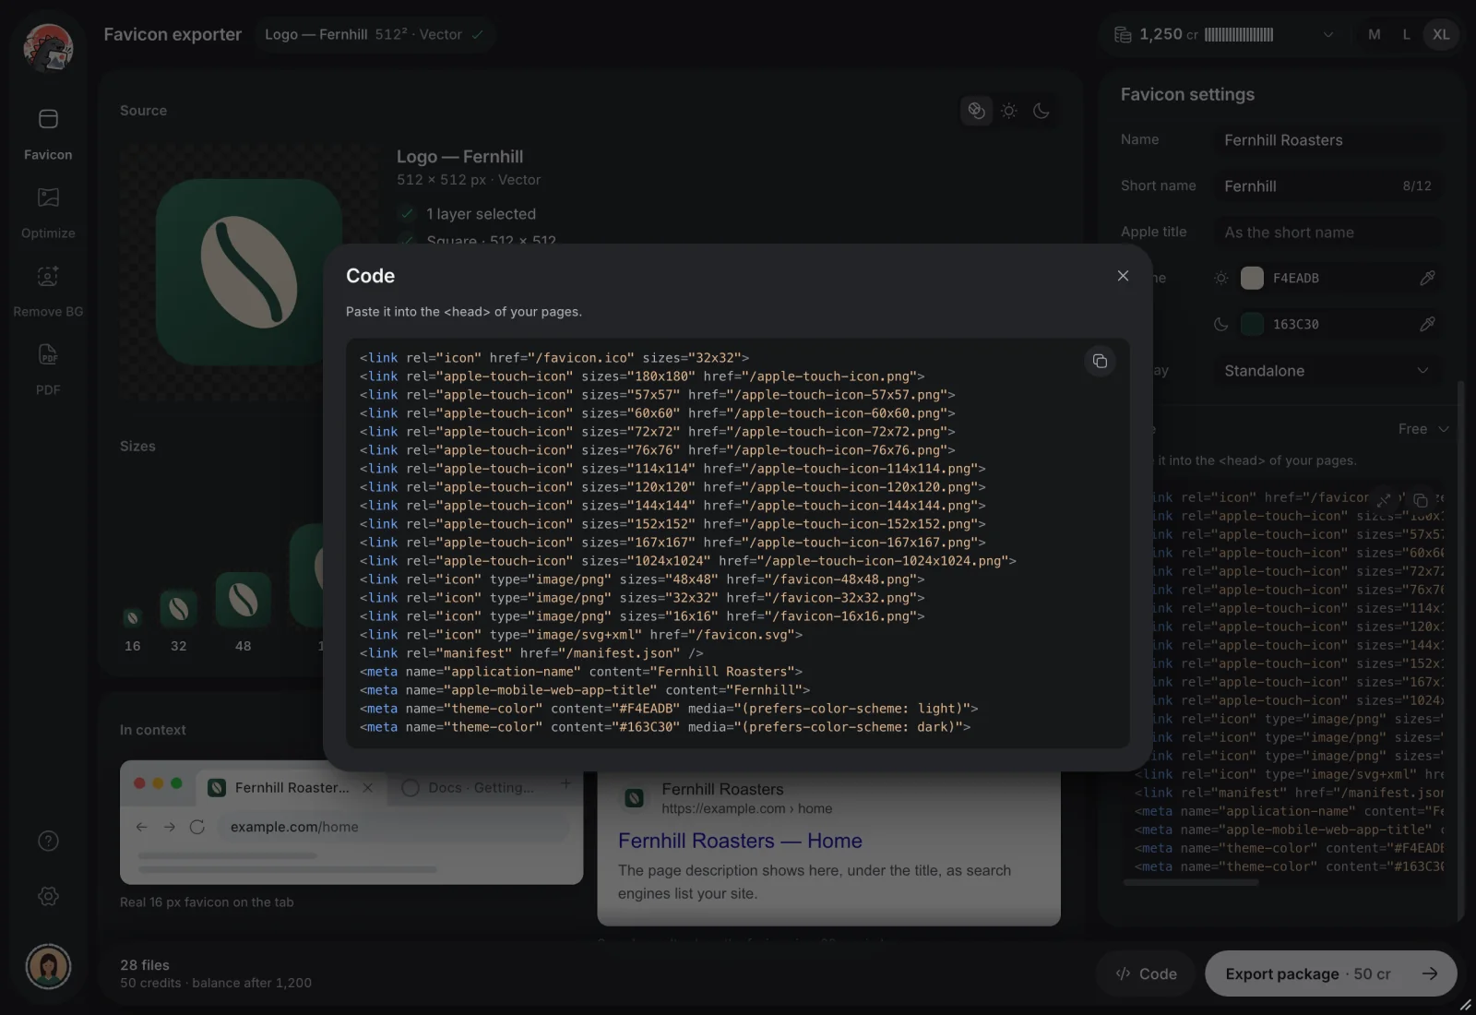Click the Logo — Fernhill source chip

[x=374, y=34]
